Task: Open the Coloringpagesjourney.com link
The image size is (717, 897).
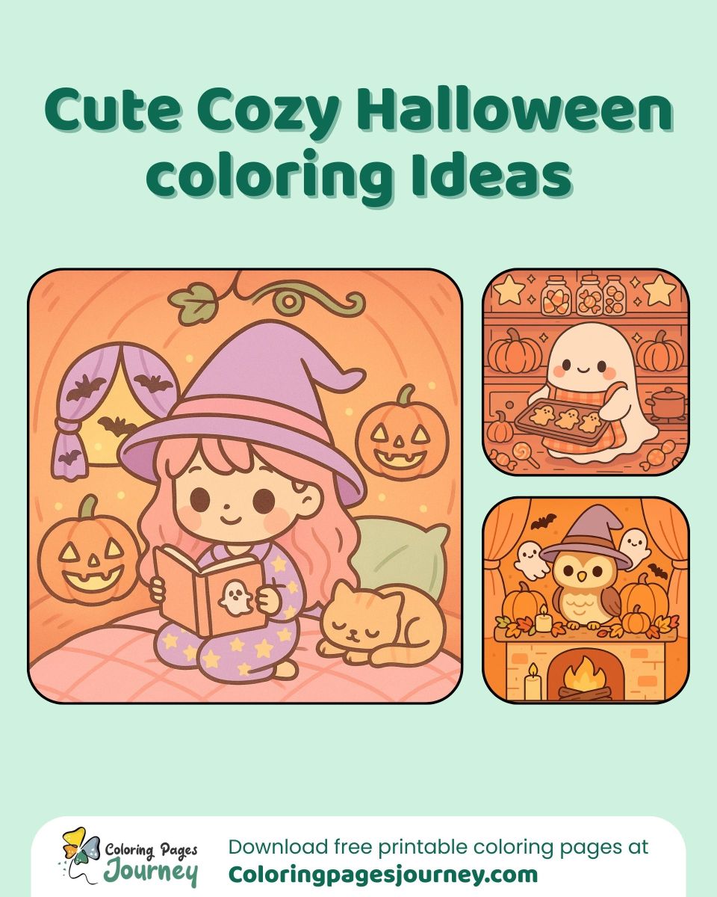Action: coord(382,874)
